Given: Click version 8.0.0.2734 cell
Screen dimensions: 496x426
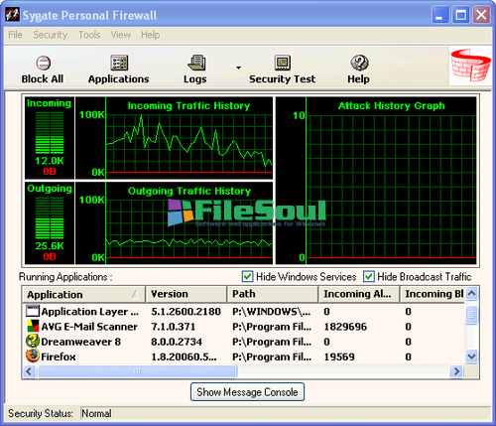Looking at the screenshot, I should click(177, 342).
